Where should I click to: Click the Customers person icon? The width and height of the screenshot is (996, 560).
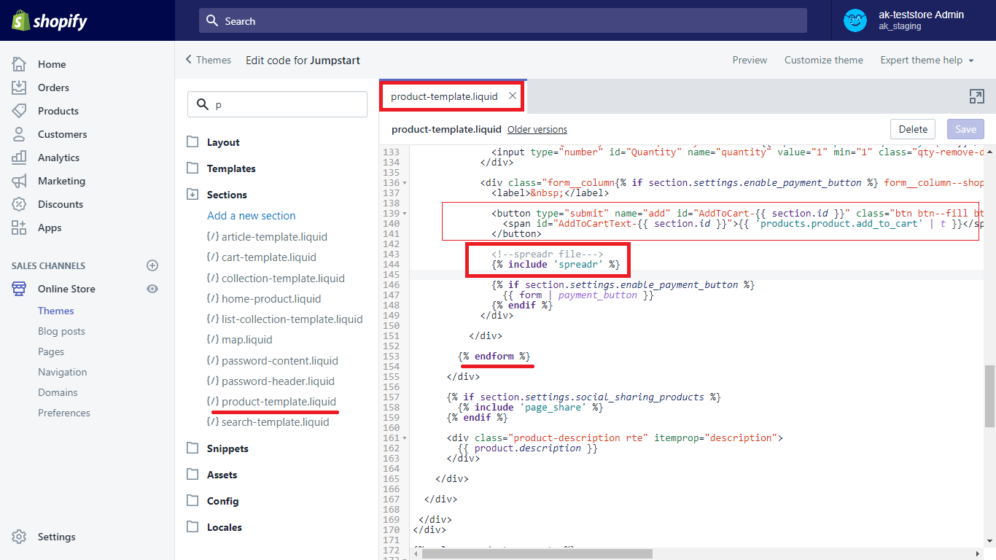point(19,134)
